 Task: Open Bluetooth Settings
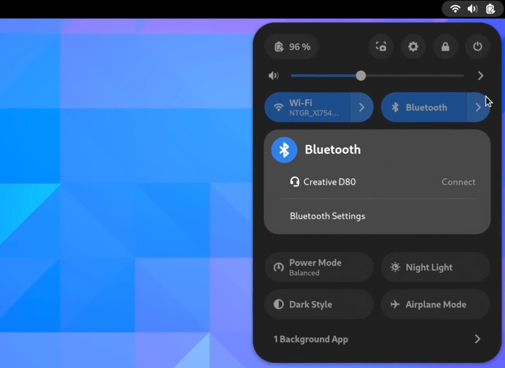tap(327, 216)
